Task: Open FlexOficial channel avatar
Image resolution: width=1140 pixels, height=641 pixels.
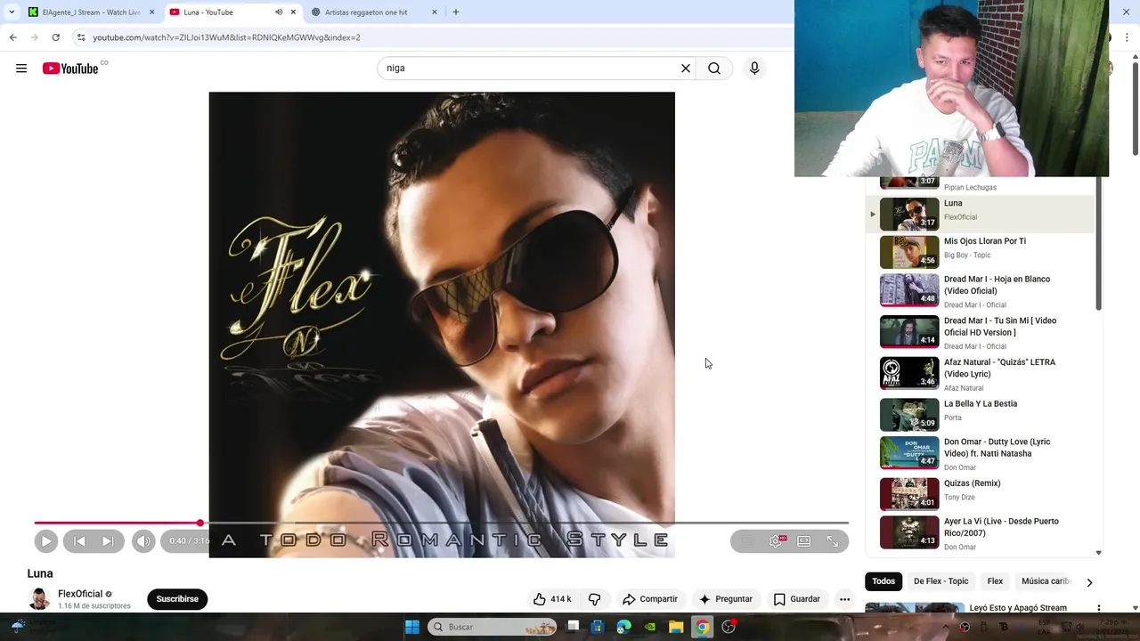Action: (39, 599)
